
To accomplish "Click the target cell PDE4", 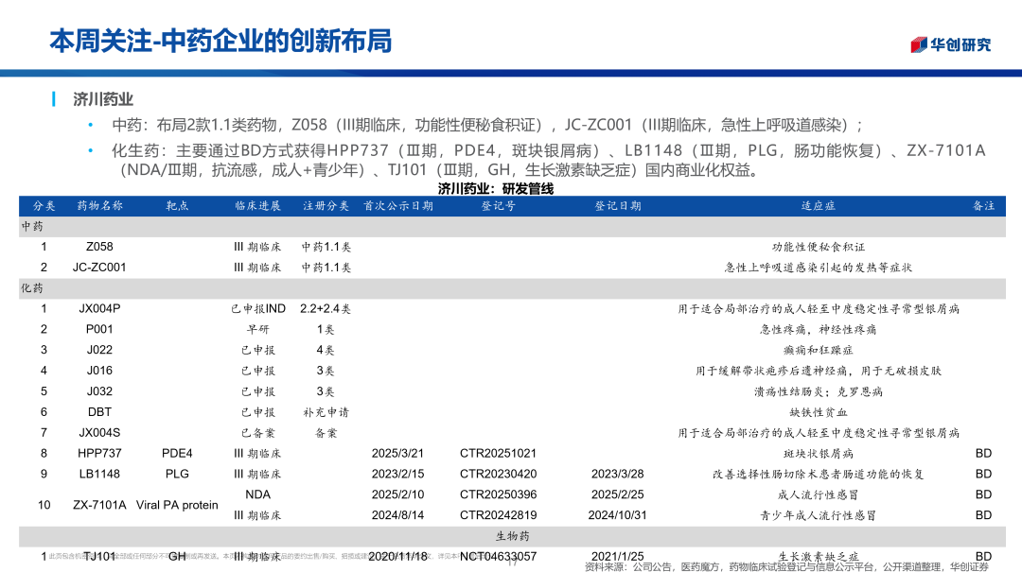I will 177,454.
